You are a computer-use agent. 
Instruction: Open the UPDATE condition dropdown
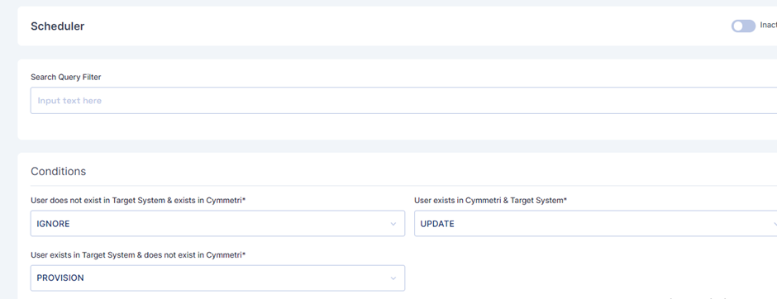click(x=596, y=224)
